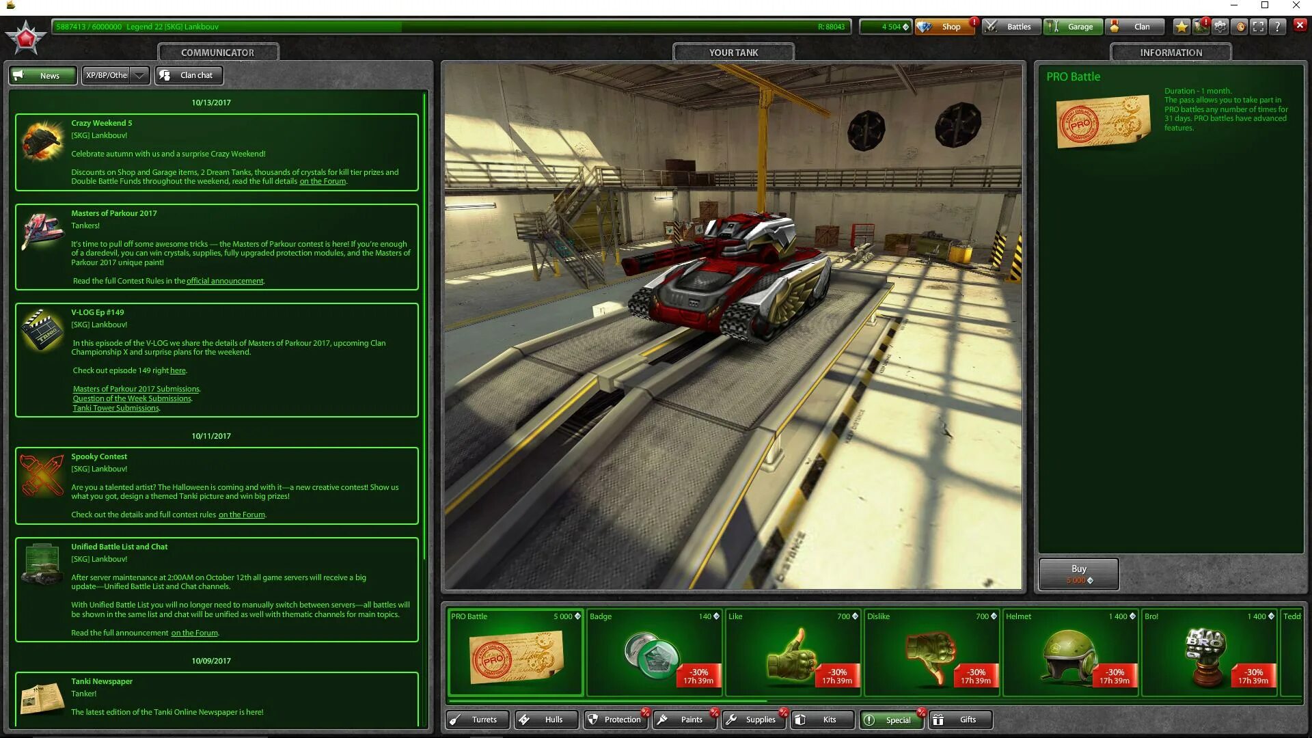Select the PRO Battle item card
Image resolution: width=1312 pixels, height=738 pixels.
point(516,653)
